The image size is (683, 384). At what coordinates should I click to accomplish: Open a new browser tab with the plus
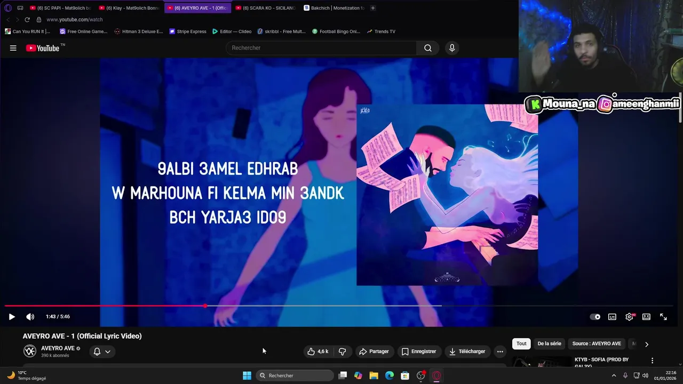(373, 8)
